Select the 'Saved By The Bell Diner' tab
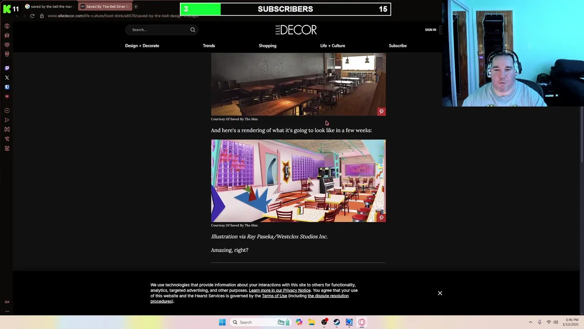Screen dimensions: 584x329 [x=104, y=6]
